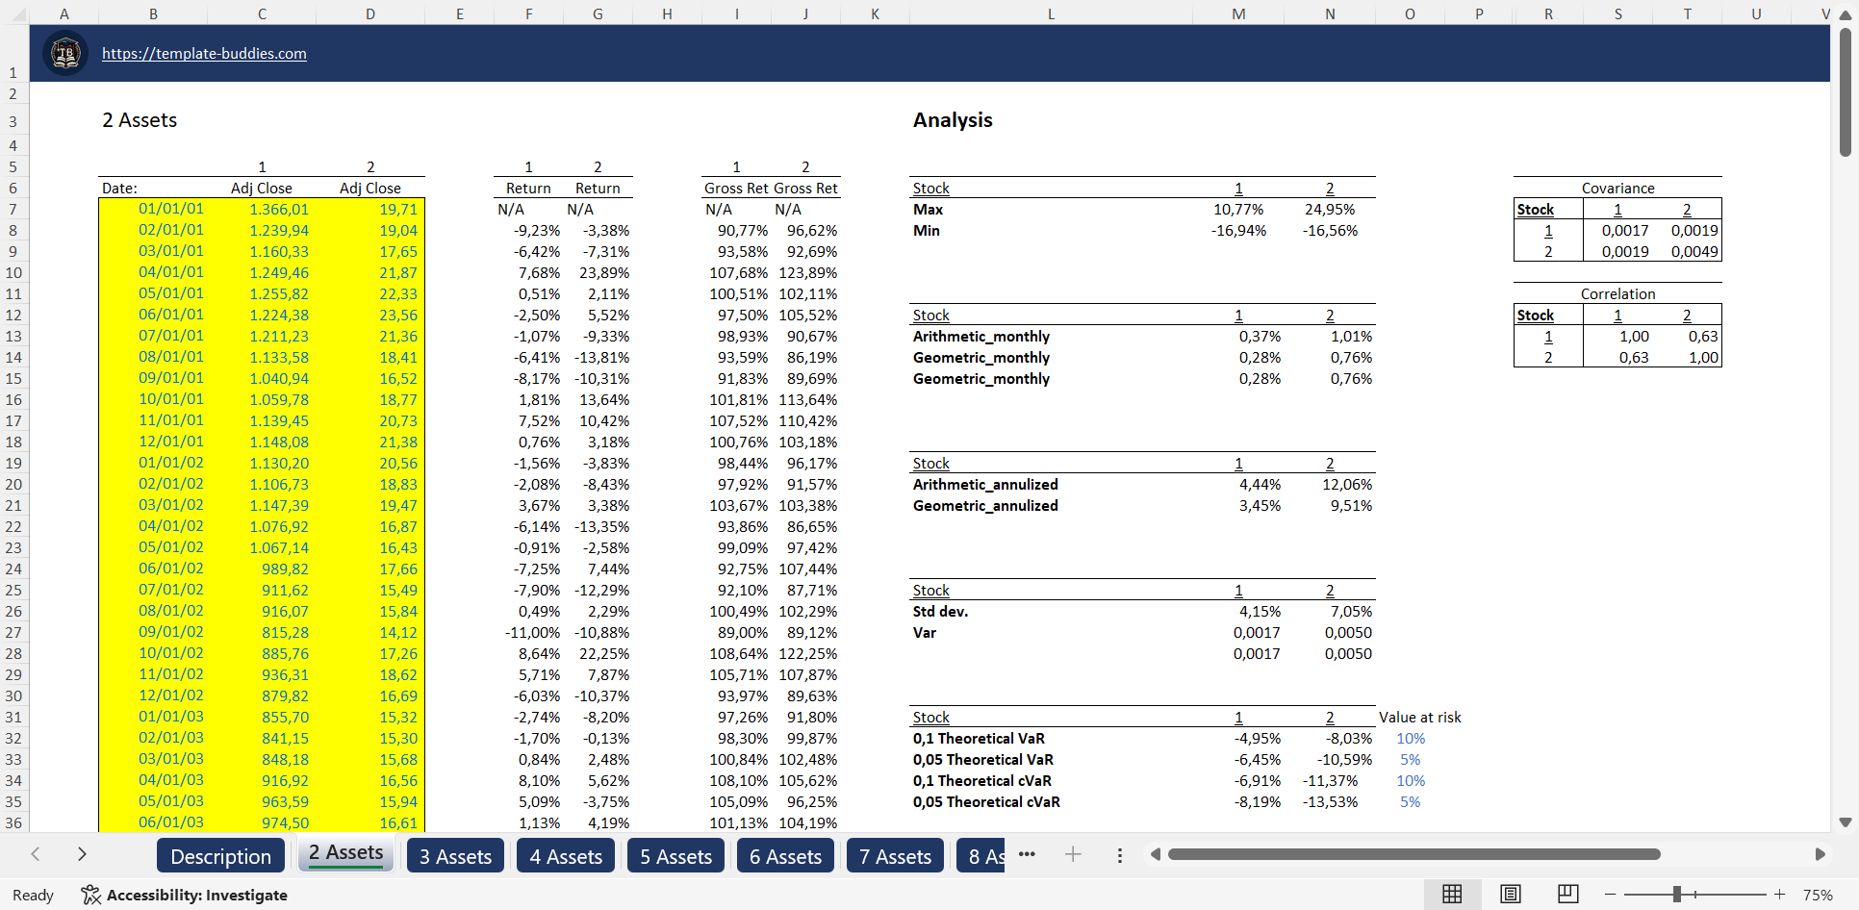
Task: Show more sheet tabs with ellipsis
Action: coord(1027,854)
